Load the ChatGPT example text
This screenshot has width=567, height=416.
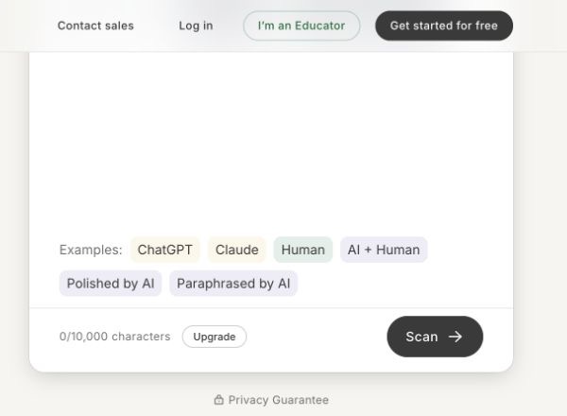(x=164, y=250)
